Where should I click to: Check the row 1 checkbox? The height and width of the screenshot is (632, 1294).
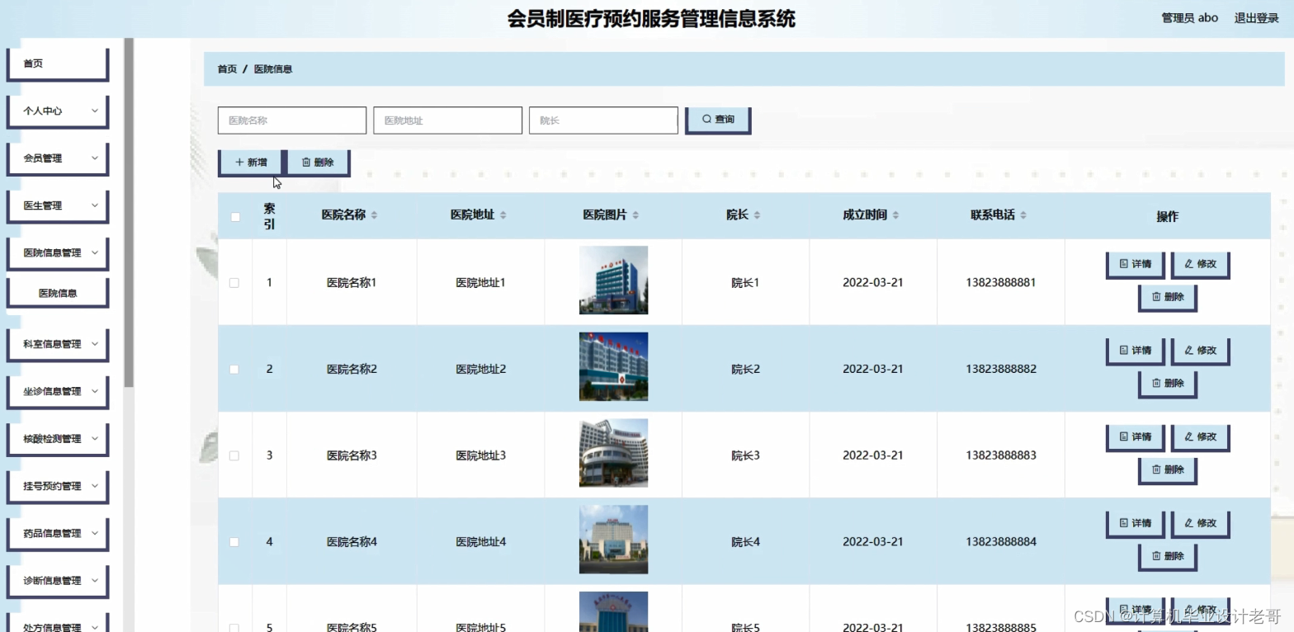[x=234, y=283]
